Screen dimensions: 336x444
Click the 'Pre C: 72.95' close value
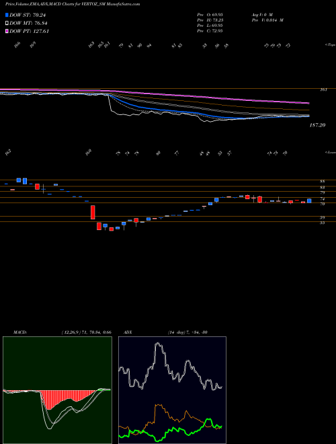(210, 31)
